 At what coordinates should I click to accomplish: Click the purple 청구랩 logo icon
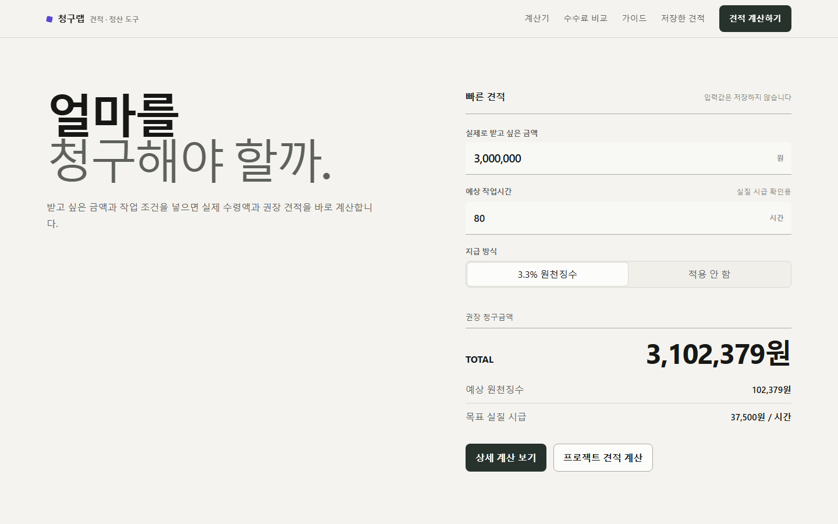click(49, 19)
